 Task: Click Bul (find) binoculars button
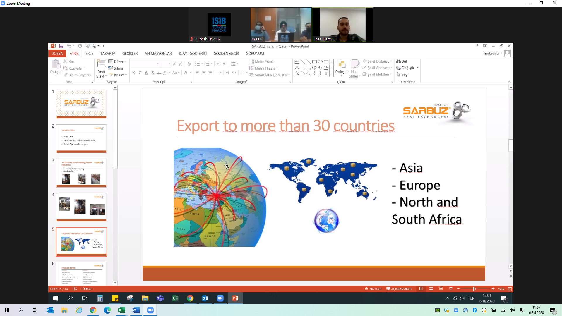pyautogui.click(x=402, y=61)
